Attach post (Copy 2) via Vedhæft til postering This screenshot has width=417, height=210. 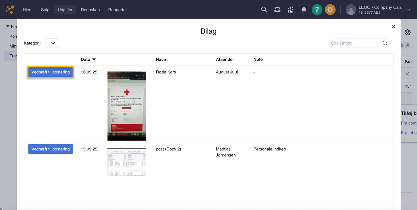point(50,149)
